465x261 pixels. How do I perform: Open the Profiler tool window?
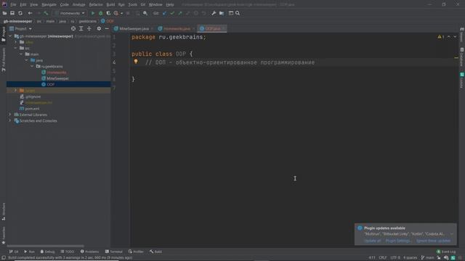coord(136,252)
